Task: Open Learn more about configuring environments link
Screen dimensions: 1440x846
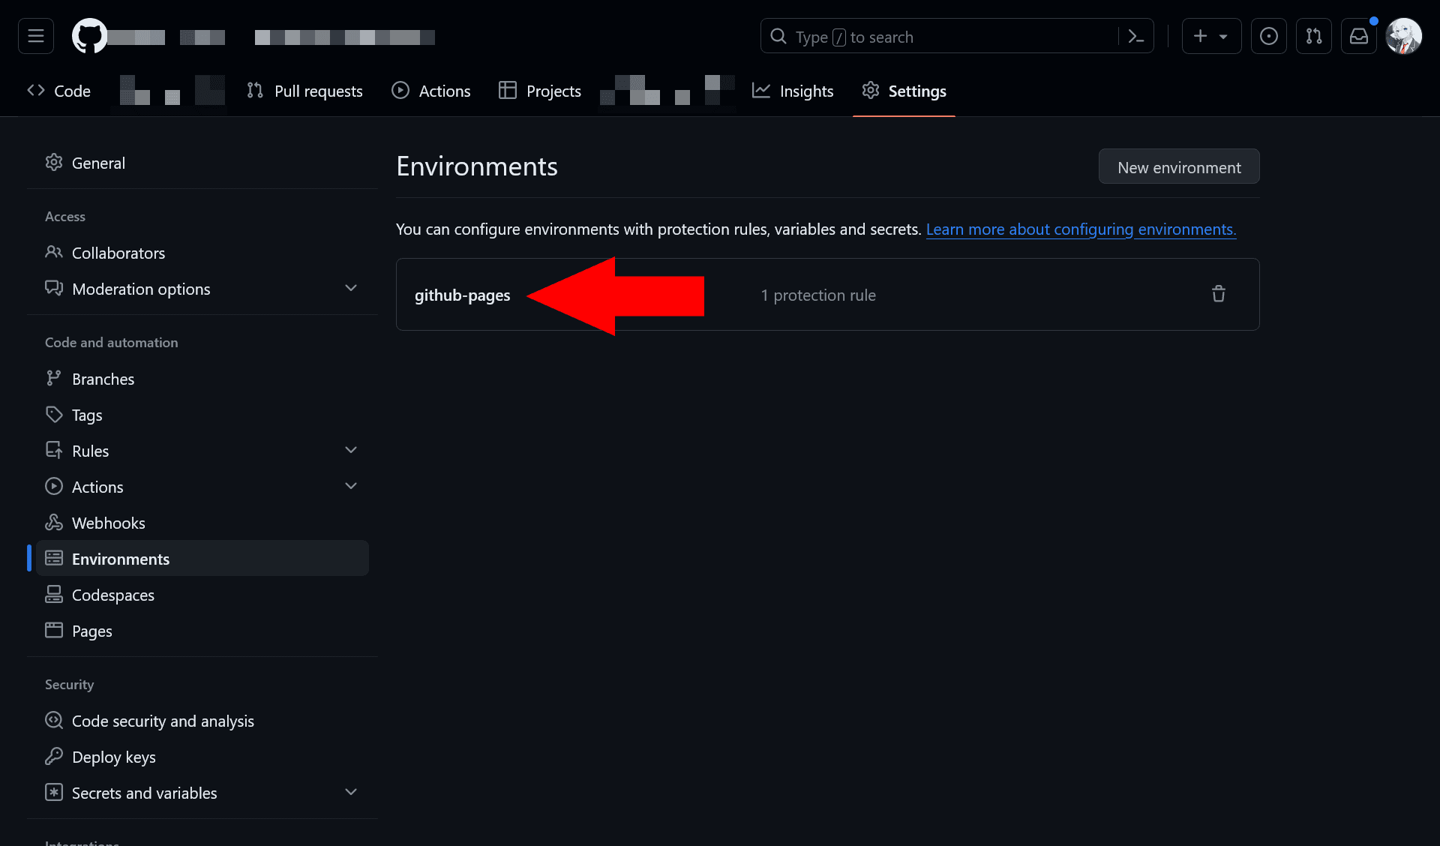Action: [x=1081, y=229]
